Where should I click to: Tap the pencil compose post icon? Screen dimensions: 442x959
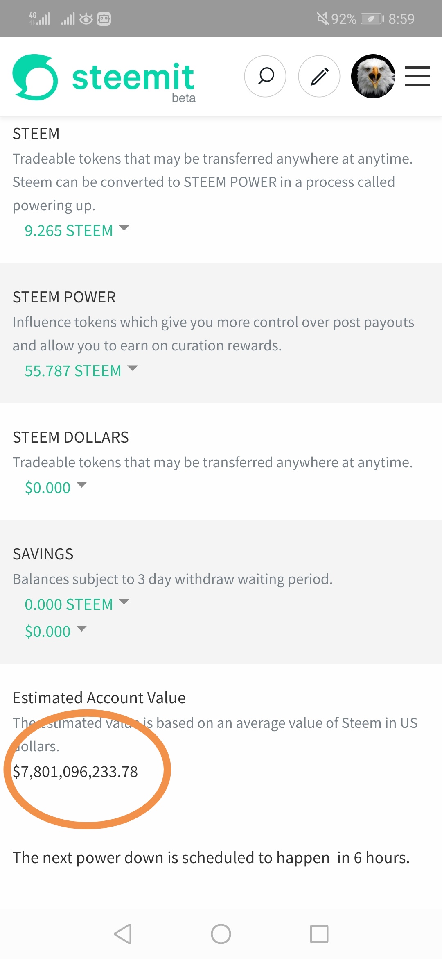[319, 76]
